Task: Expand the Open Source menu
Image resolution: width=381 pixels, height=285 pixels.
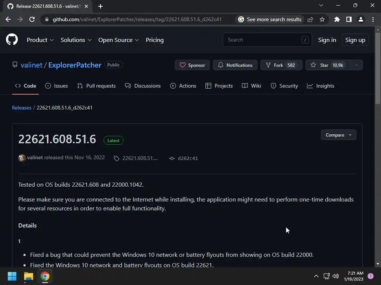Action: click(119, 40)
